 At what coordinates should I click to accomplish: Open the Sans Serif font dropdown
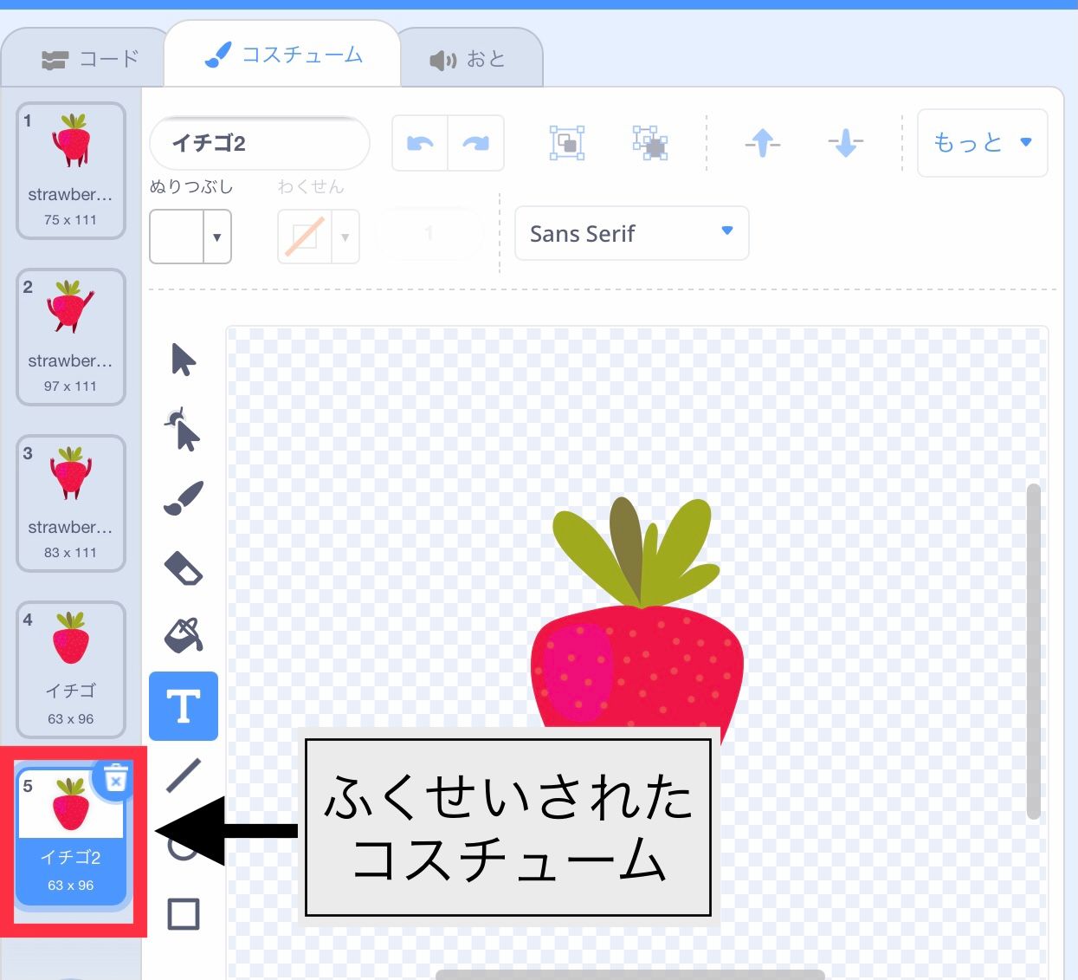tap(631, 233)
